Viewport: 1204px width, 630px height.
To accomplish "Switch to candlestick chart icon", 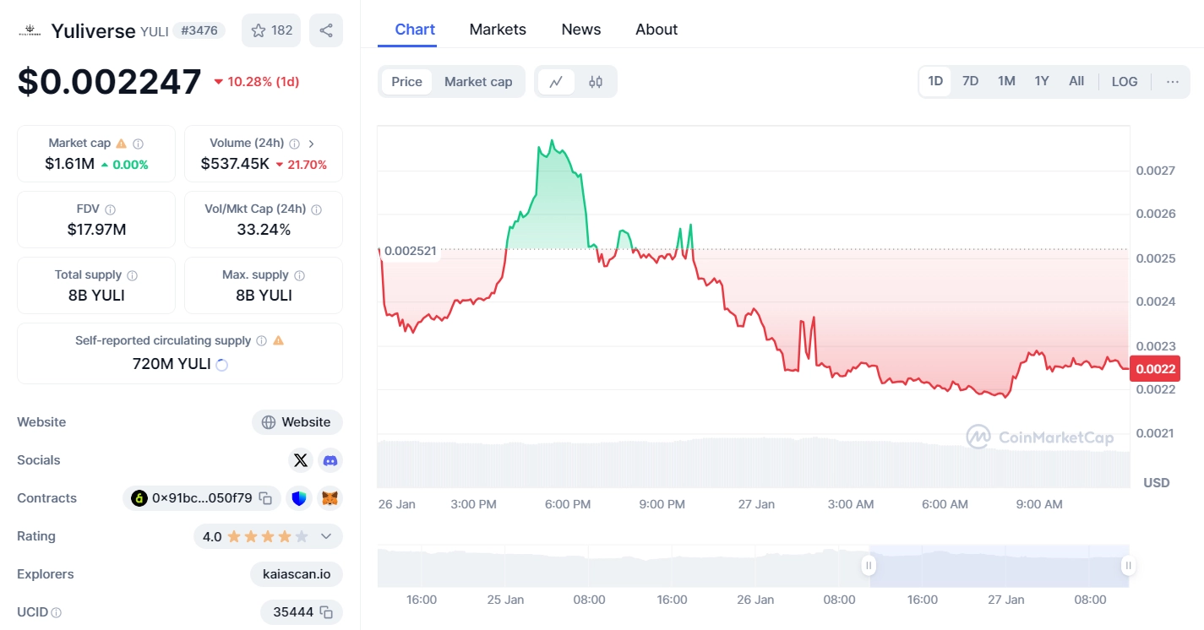I will coord(596,82).
